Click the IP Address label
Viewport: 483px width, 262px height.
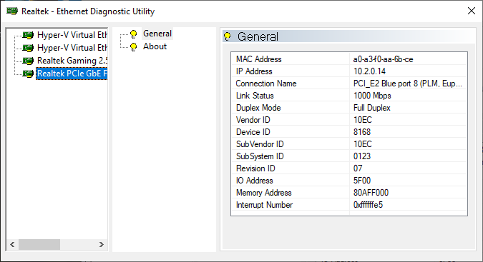[x=254, y=71]
